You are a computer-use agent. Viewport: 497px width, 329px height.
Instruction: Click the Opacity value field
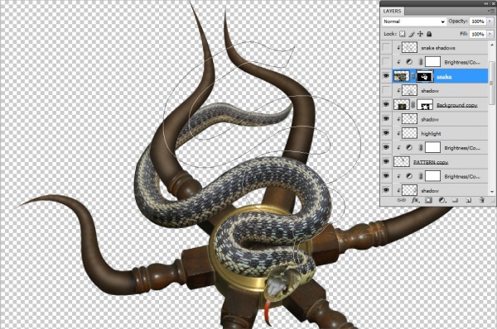coord(478,21)
